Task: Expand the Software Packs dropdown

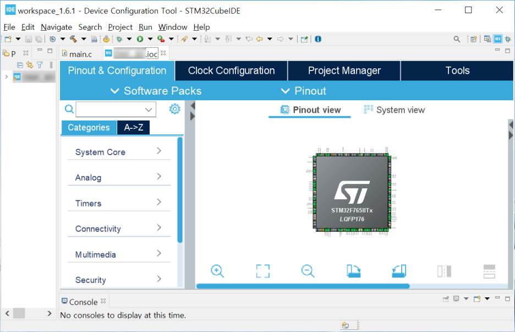Action: [x=156, y=91]
